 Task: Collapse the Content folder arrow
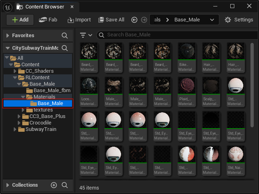click(11, 64)
